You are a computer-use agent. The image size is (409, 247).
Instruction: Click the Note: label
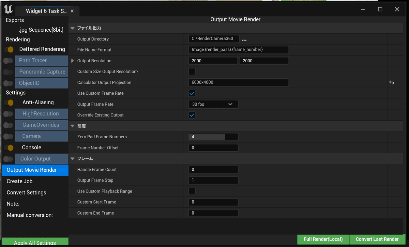13,204
